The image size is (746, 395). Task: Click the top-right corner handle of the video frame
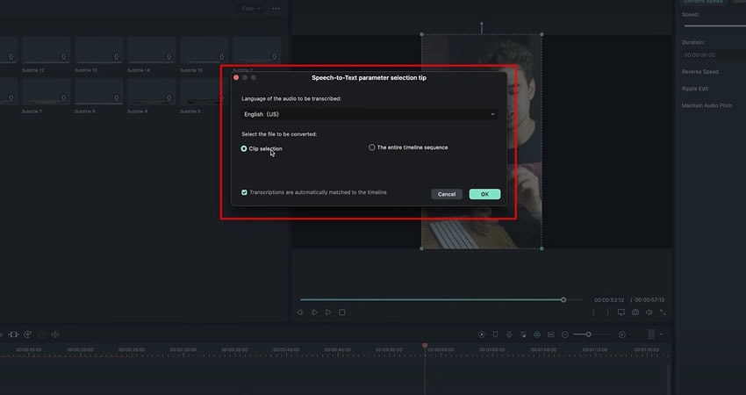pyautogui.click(x=542, y=34)
